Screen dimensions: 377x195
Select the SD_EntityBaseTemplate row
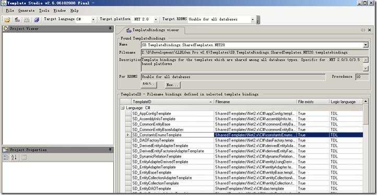244,173
